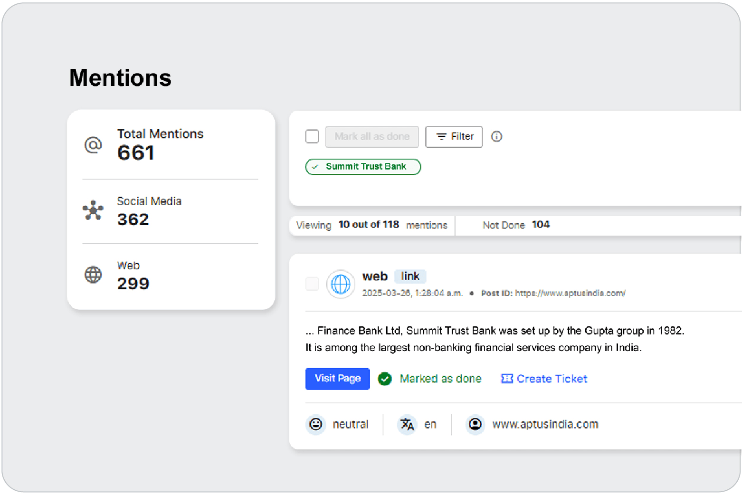Click the language translate icon
This screenshot has height=495, width=742.
pyautogui.click(x=407, y=424)
